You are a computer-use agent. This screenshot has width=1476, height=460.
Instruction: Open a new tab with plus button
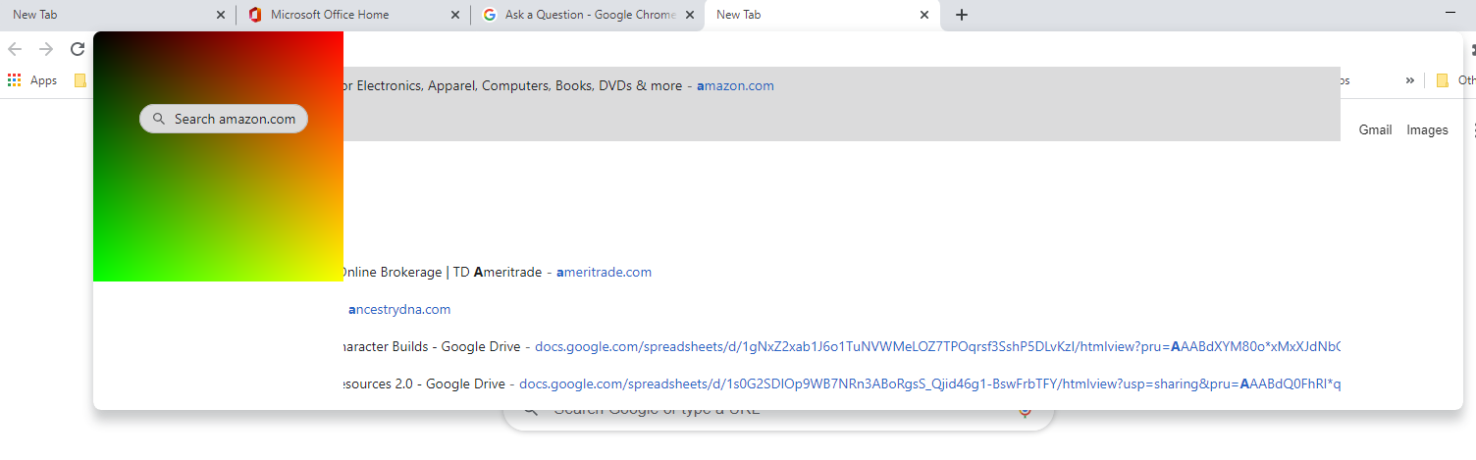click(962, 15)
